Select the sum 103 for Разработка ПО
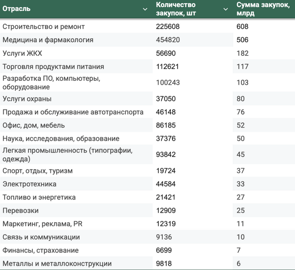This screenshot has height=270, width=295. [242, 83]
